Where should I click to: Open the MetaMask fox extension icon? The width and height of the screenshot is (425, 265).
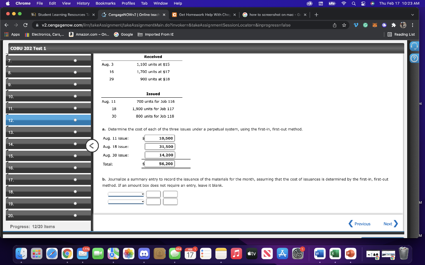pos(375,24)
